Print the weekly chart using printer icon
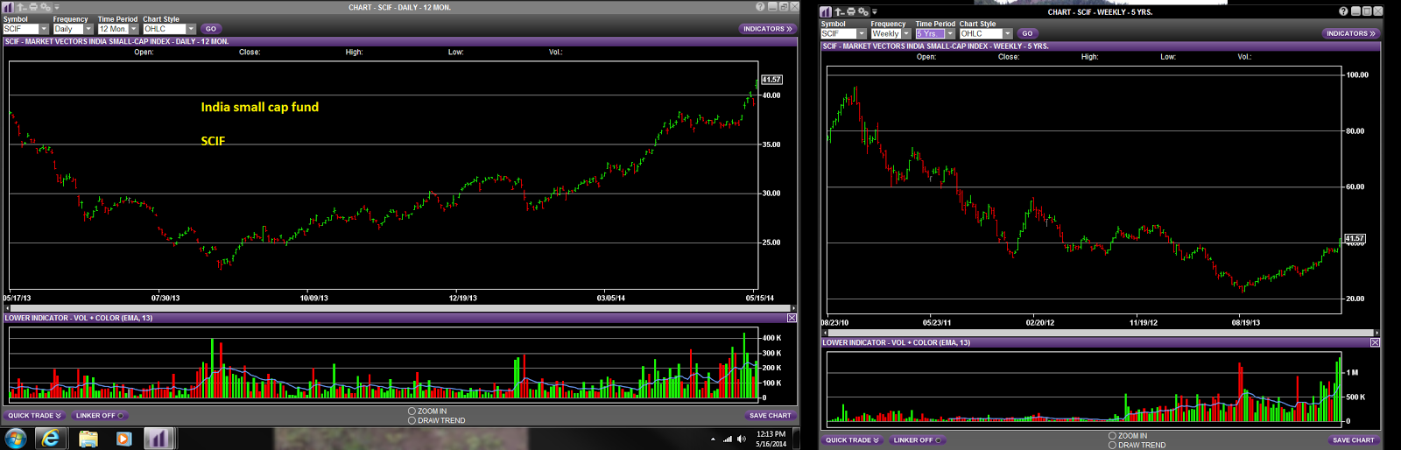This screenshot has height=450, width=1401. (851, 11)
